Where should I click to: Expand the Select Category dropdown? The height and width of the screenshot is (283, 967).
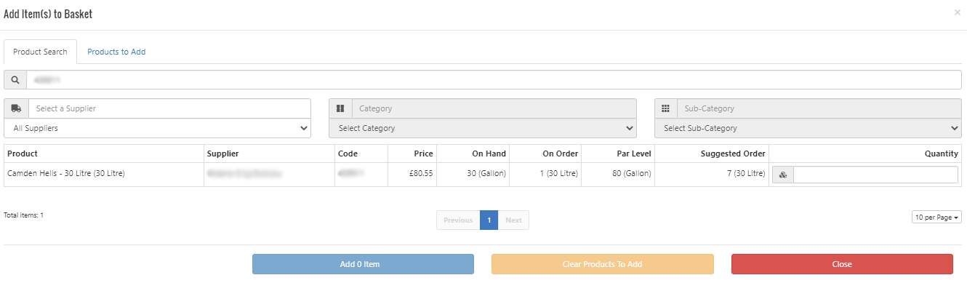click(x=483, y=128)
